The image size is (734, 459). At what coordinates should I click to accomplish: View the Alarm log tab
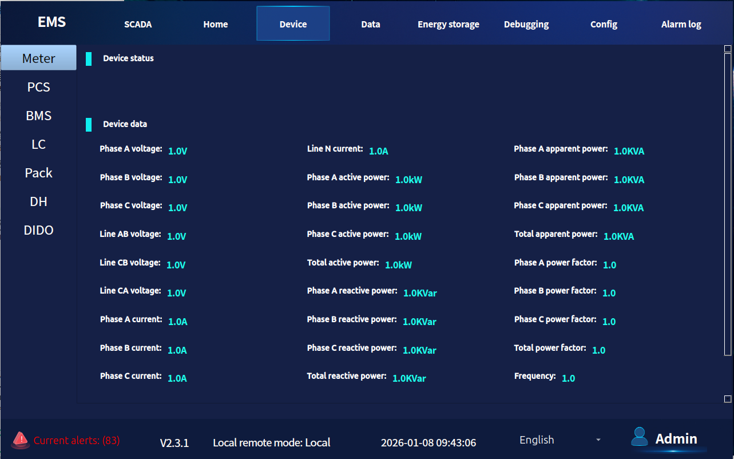click(x=681, y=24)
